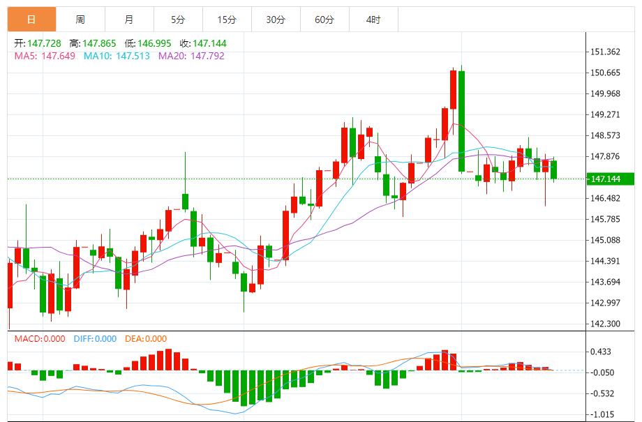Click the -0.050 MACD axis label
The image size is (642, 422).
[602, 372]
